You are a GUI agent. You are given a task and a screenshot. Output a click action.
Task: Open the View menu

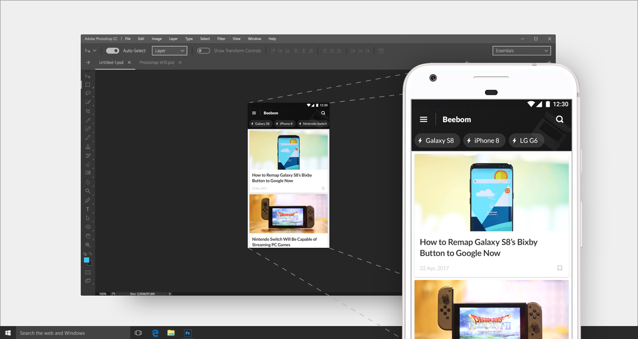point(237,38)
